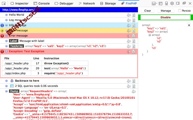Click the info icon beside Info message
193x120 pixels.
pyautogui.click(x=2, y=25)
